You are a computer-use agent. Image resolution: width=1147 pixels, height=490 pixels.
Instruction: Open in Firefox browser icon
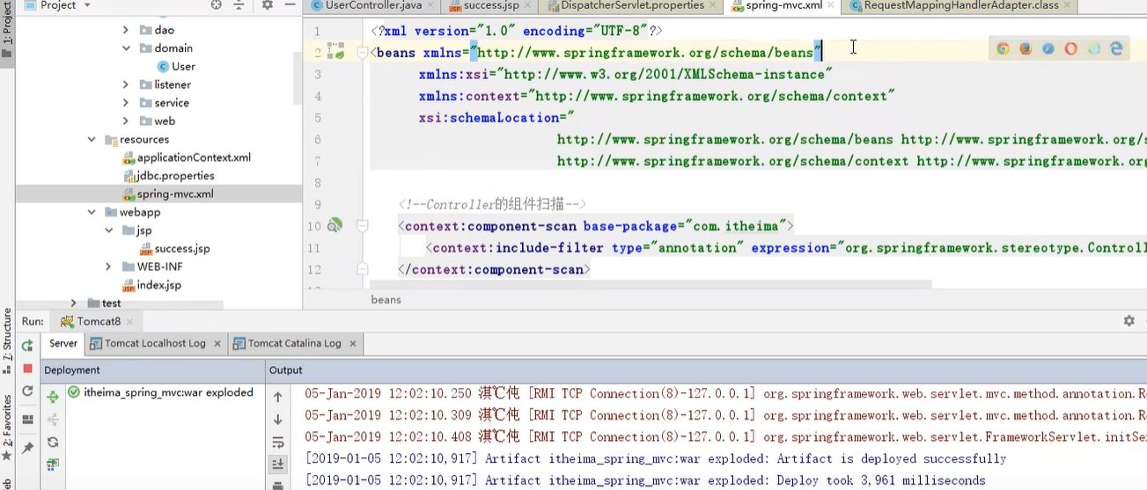[1026, 49]
